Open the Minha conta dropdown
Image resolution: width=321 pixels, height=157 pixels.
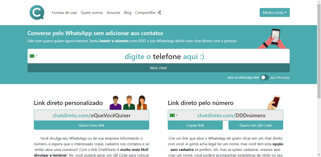(274, 12)
